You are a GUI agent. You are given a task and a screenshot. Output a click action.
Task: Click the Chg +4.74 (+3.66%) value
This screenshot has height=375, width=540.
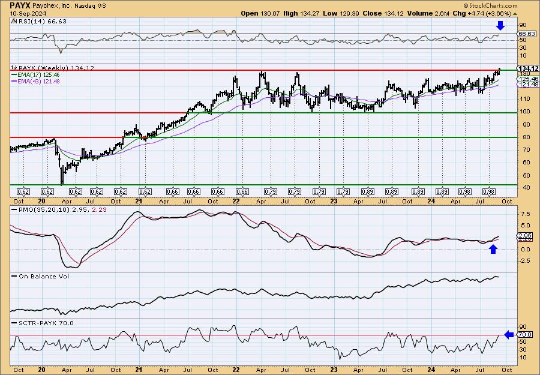click(482, 13)
